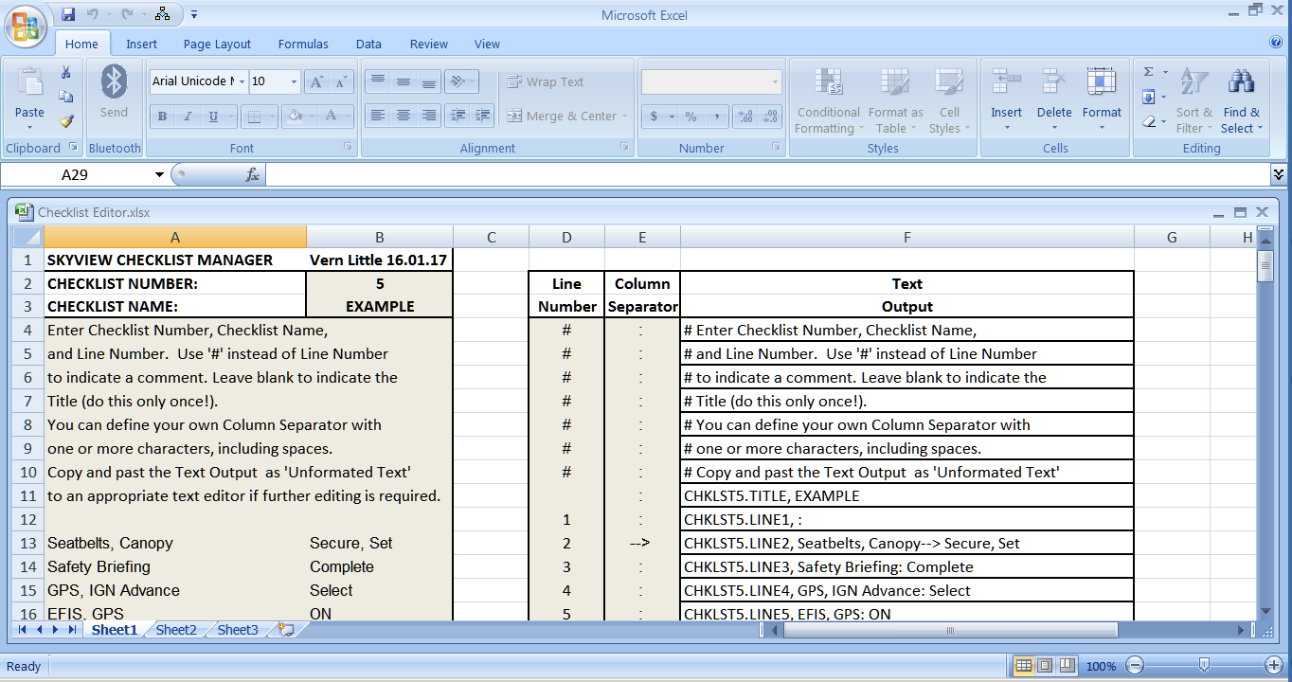The height and width of the screenshot is (682, 1292).
Task: Toggle Wrap Text button
Action: (546, 82)
